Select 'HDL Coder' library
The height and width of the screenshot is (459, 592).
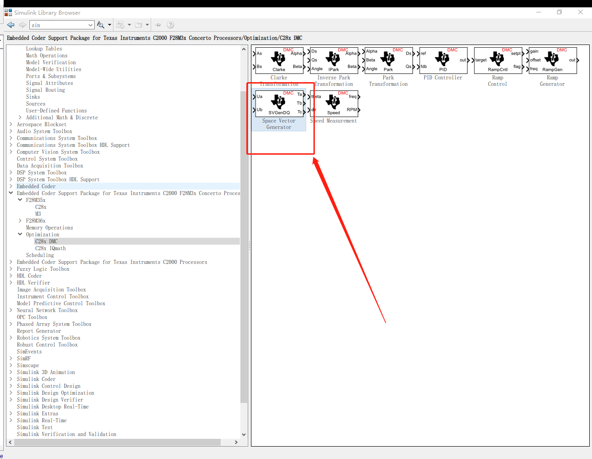tap(29, 276)
